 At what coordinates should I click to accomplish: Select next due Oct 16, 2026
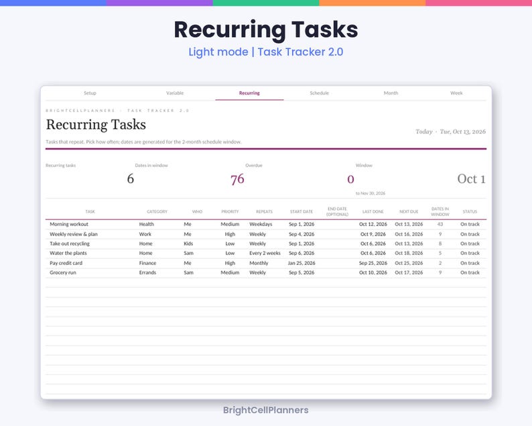(409, 234)
